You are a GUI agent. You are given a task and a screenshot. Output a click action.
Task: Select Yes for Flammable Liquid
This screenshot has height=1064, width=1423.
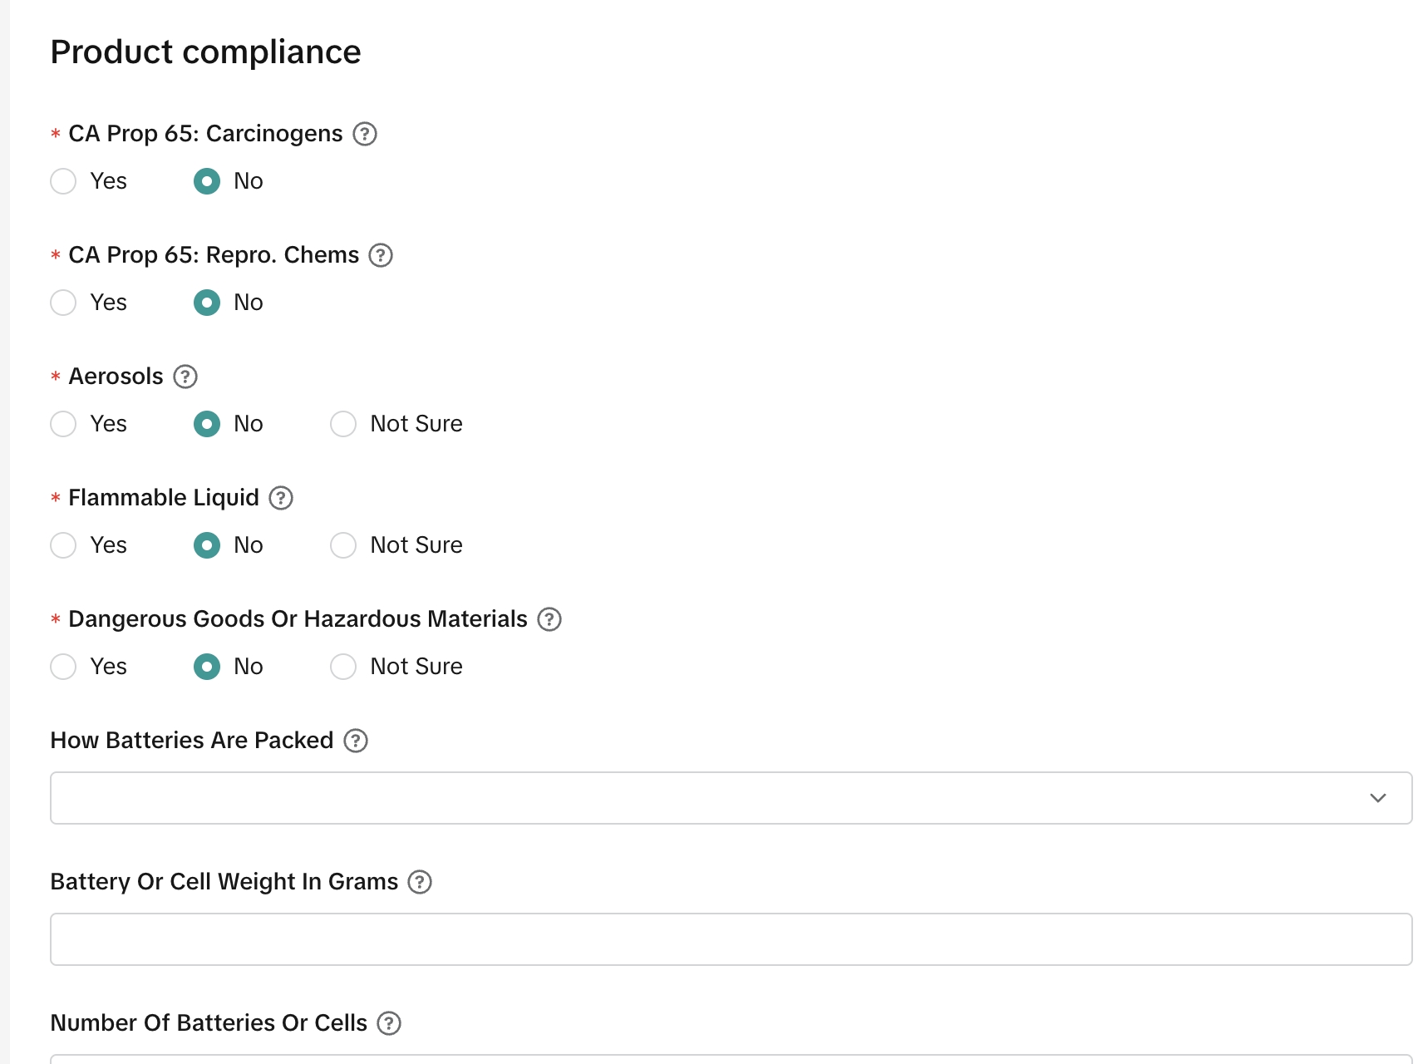[63, 545]
